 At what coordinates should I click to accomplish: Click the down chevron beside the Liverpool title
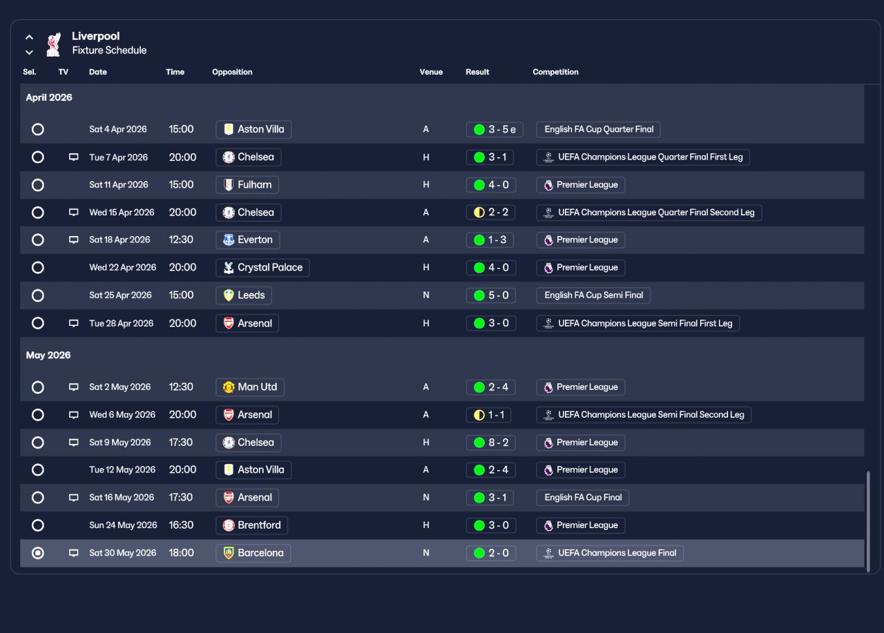click(x=29, y=52)
